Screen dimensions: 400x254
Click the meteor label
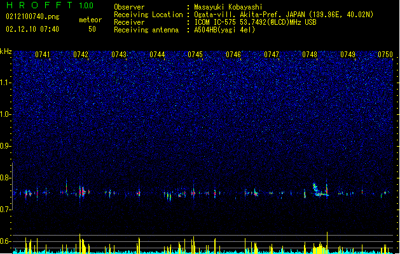tap(90, 20)
